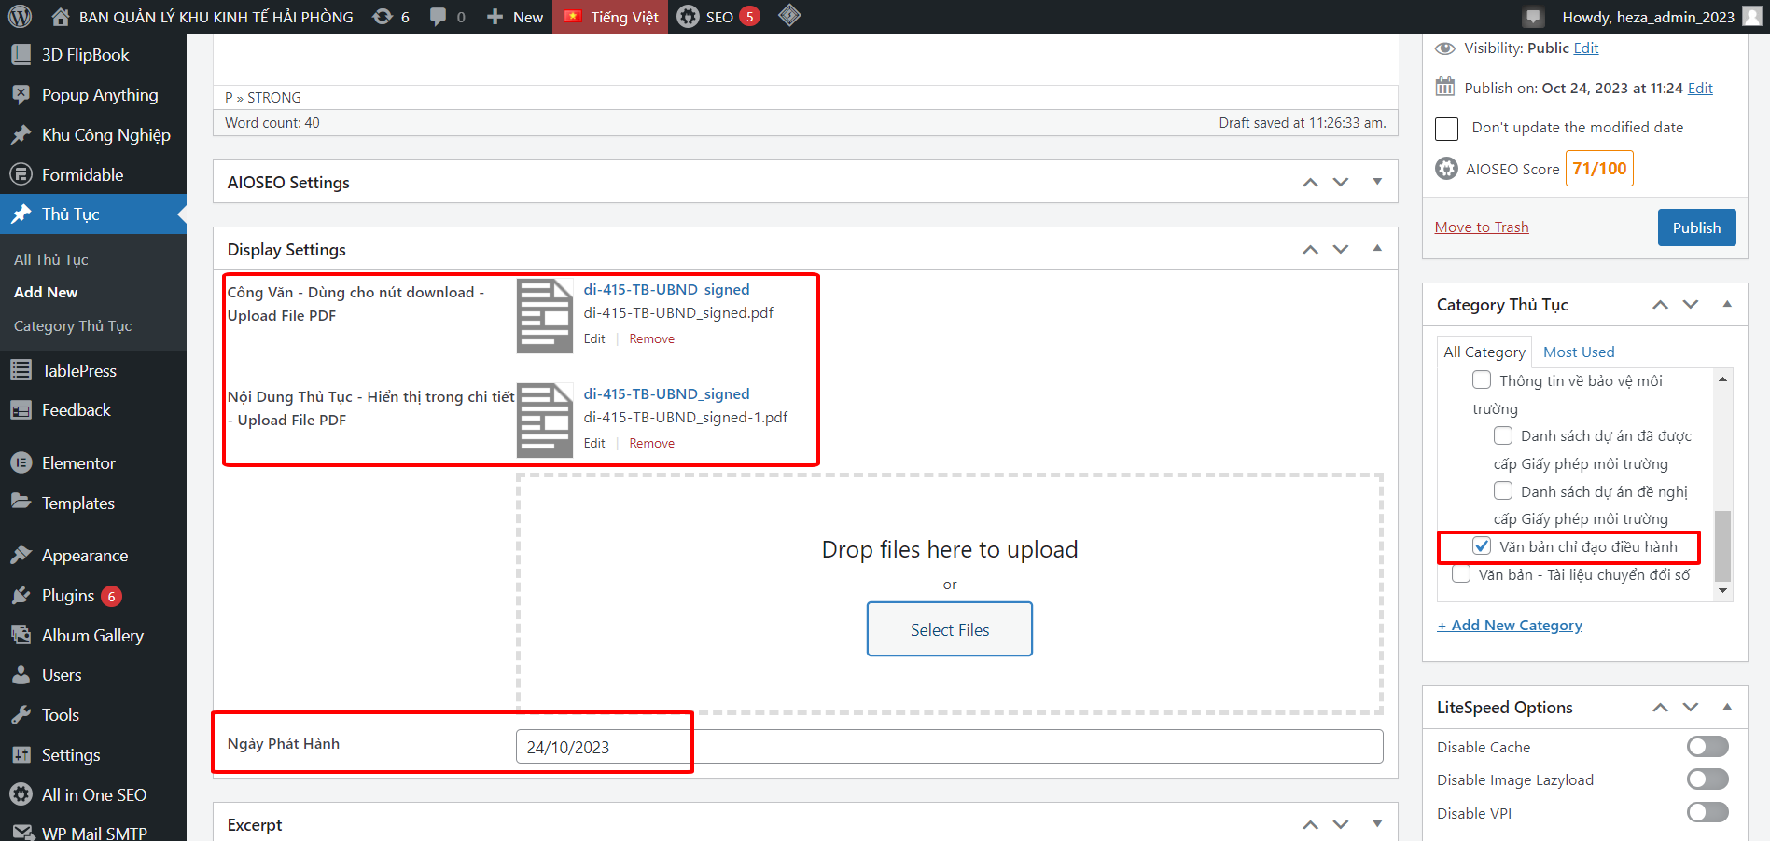Click the Ngày Phát Hành date field
This screenshot has height=841, width=1770.
948,747
